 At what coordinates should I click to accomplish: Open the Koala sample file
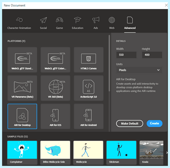tap(152, 153)
